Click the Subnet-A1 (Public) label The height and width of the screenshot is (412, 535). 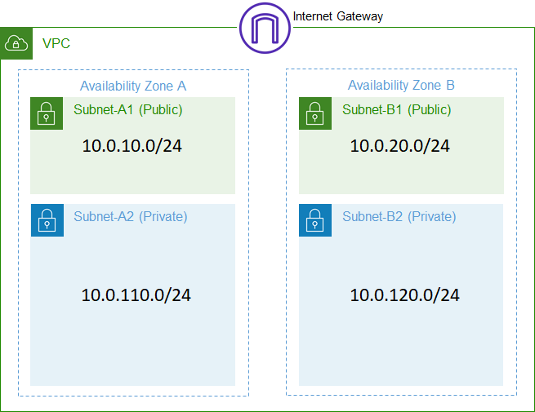[x=128, y=109]
